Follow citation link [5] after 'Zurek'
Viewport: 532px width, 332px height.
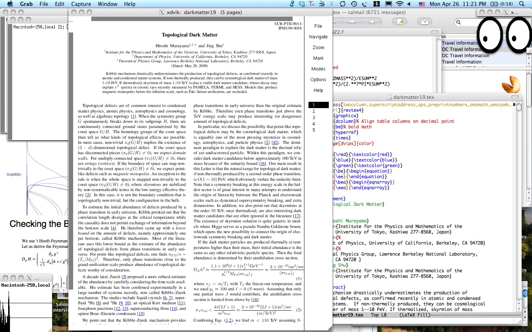click(124, 277)
